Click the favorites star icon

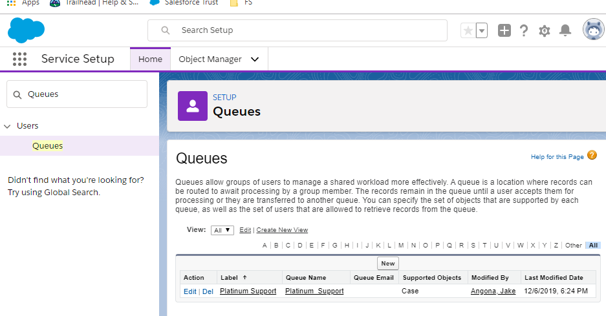point(467,30)
